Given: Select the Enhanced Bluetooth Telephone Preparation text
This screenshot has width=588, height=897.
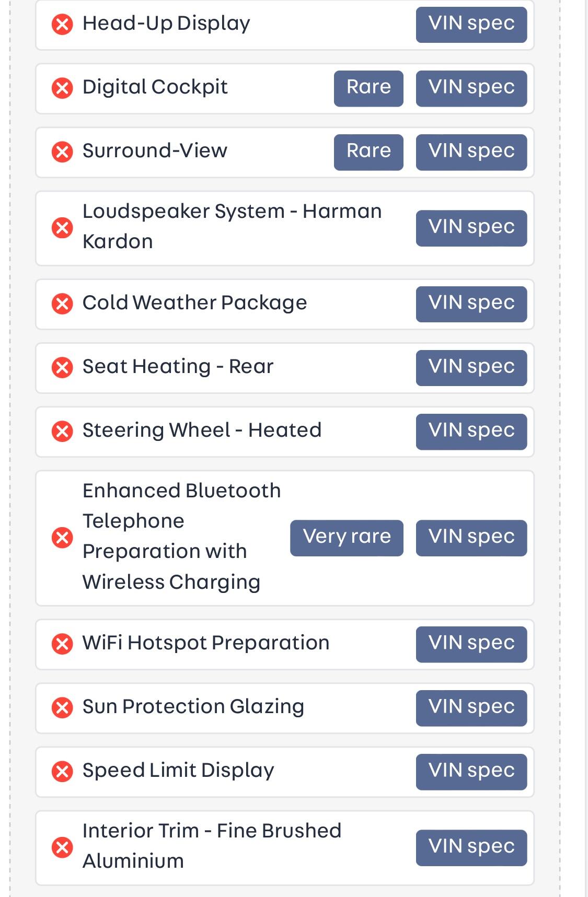Looking at the screenshot, I should pos(181,536).
